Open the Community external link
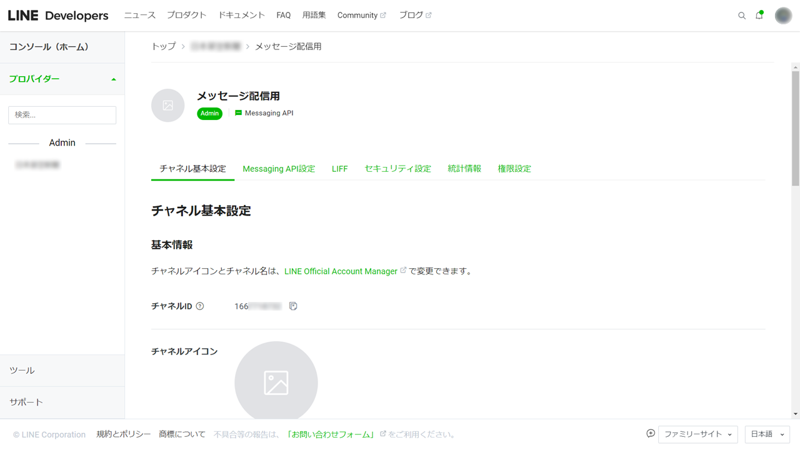 (362, 15)
